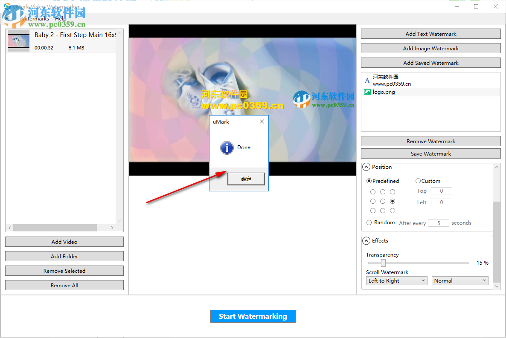
Task: Click Add Folder
Action: pyautogui.click(x=64, y=256)
